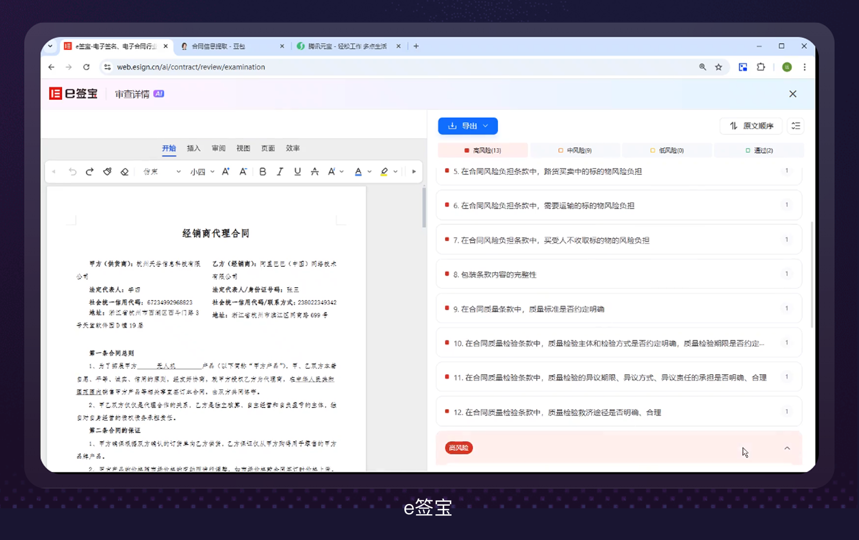Select the 低风险(0) risk filter
The height and width of the screenshot is (540, 859).
tap(667, 150)
